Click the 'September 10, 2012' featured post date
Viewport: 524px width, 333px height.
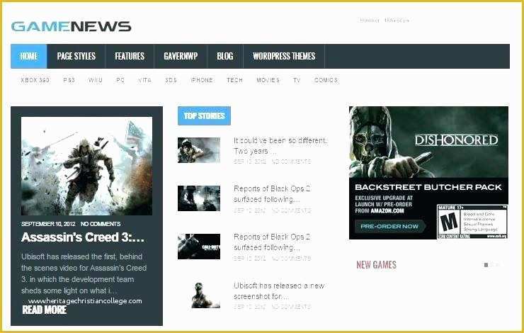click(x=48, y=224)
